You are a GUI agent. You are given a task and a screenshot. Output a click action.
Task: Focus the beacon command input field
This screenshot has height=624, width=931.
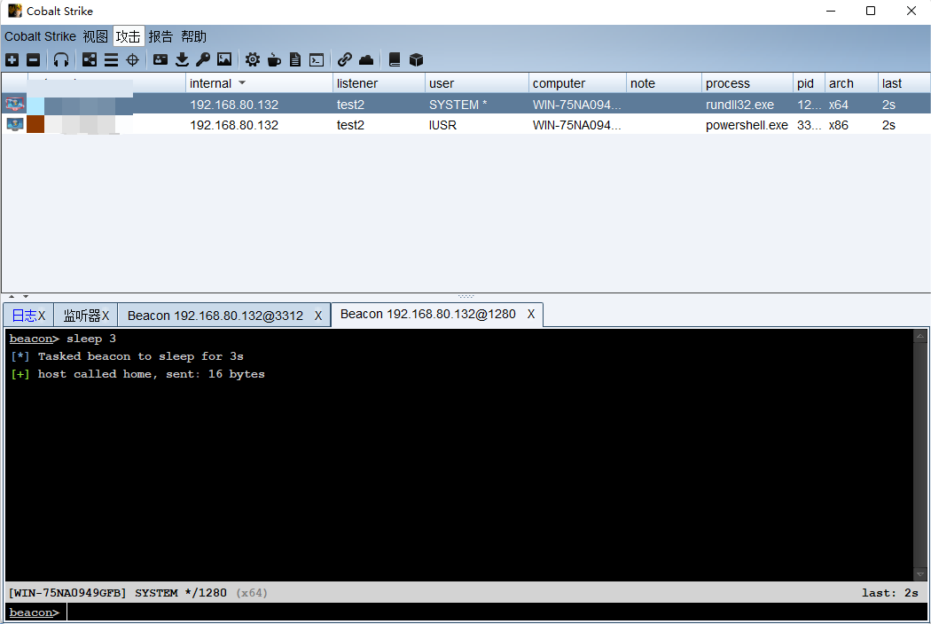point(497,612)
